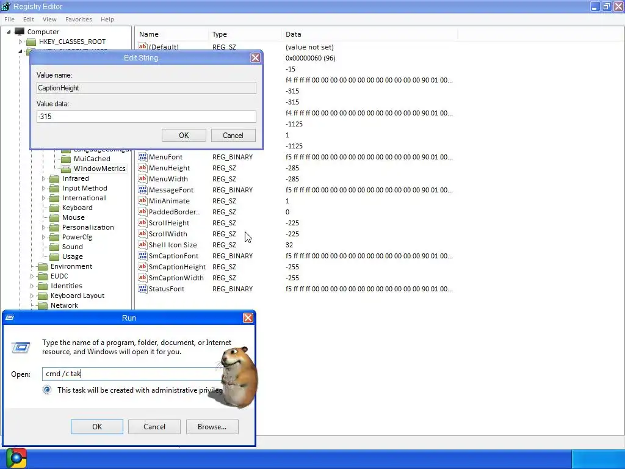Click the WindowMetrics folder icon
625x469 pixels.
coord(66,169)
